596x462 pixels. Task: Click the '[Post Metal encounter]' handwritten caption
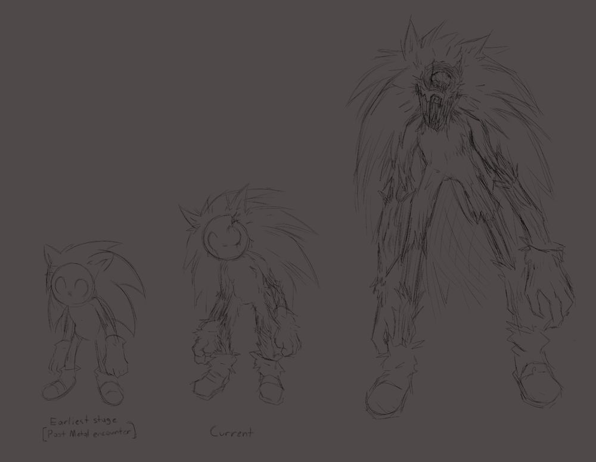pos(89,433)
